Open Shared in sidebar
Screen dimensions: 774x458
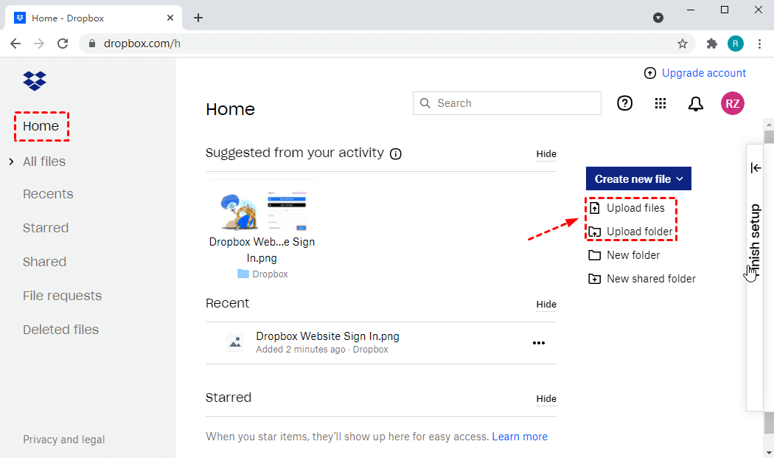click(x=44, y=262)
